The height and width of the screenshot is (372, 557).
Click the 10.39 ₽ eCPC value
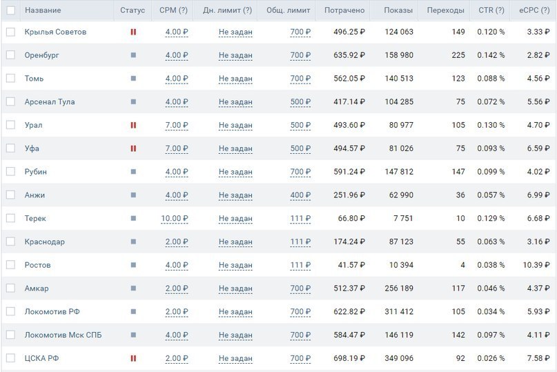(536, 265)
